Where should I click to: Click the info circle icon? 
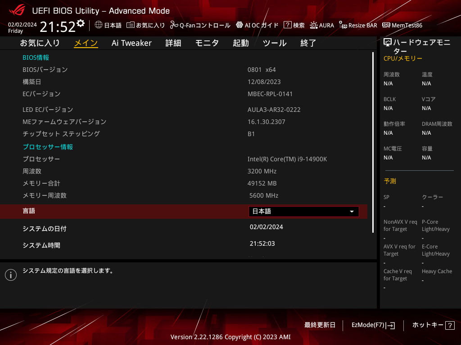point(11,275)
